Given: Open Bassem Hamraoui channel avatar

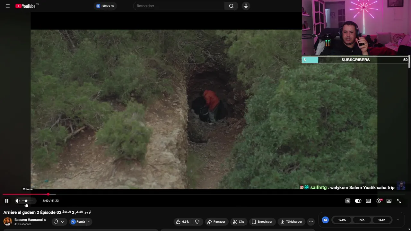Looking at the screenshot, I should [8, 221].
